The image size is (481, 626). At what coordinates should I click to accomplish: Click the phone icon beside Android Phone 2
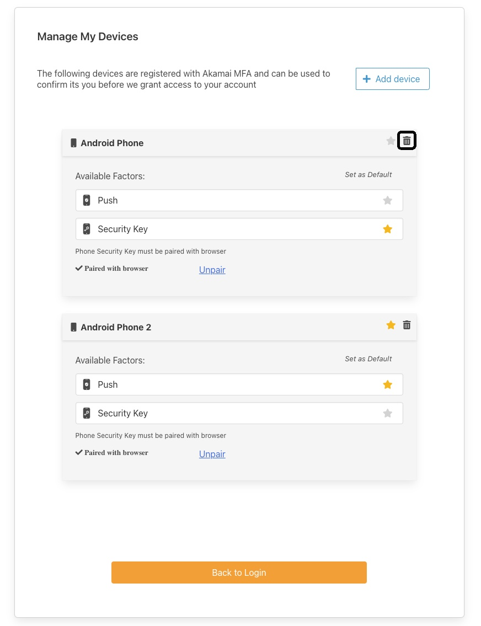pos(73,327)
